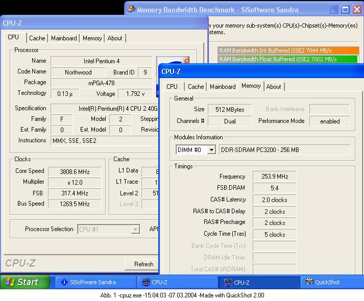Activate SiSoftware Sandra from the taskbar
The width and height of the screenshot is (364, 301).
(x=95, y=282)
